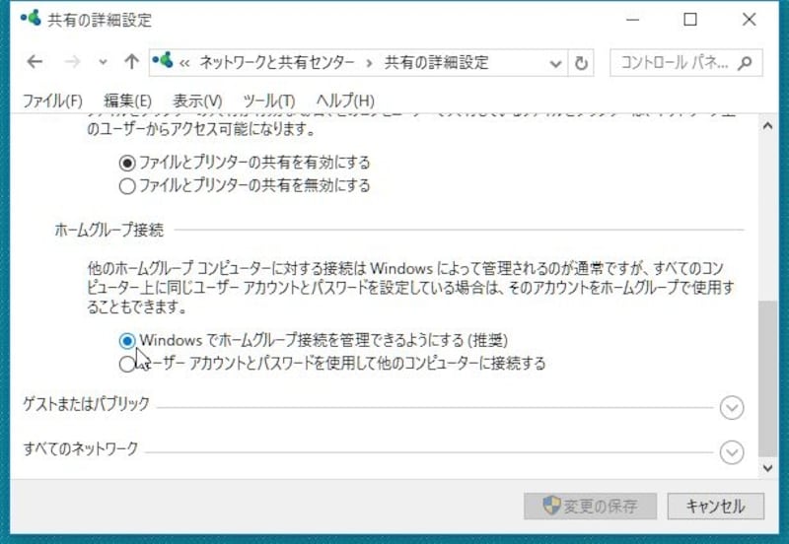Click the すべてのネットワーク heading
789x544 pixels.
pyautogui.click(x=81, y=448)
